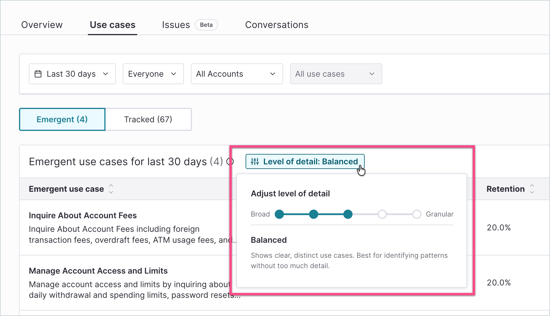Open Manage Account Access and Limits use case
This screenshot has height=316, width=550.
98,271
